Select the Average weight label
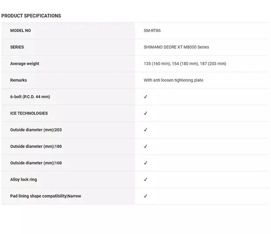This screenshot has height=234, width=271. click(25, 64)
